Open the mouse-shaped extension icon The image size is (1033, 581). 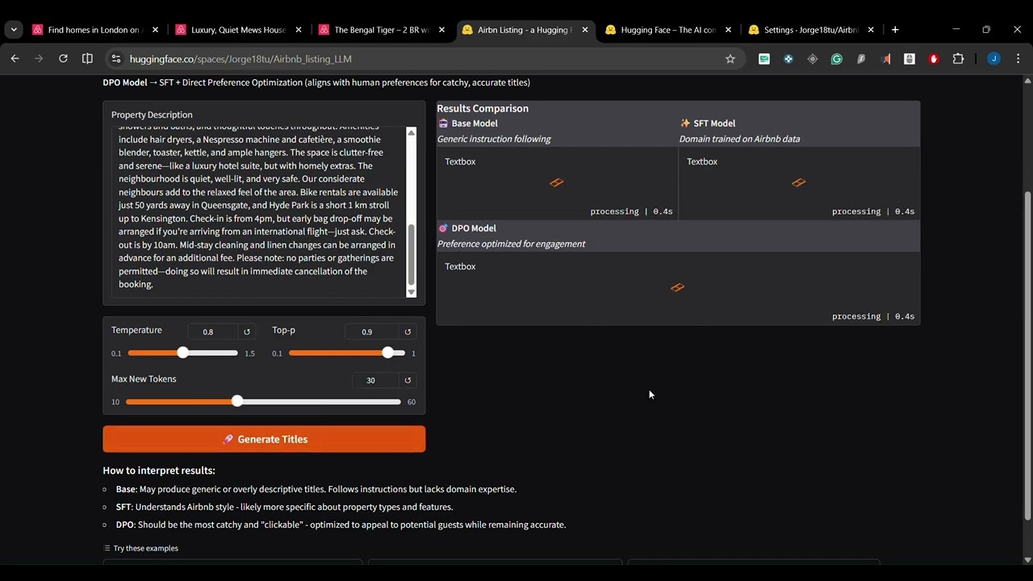tap(910, 59)
